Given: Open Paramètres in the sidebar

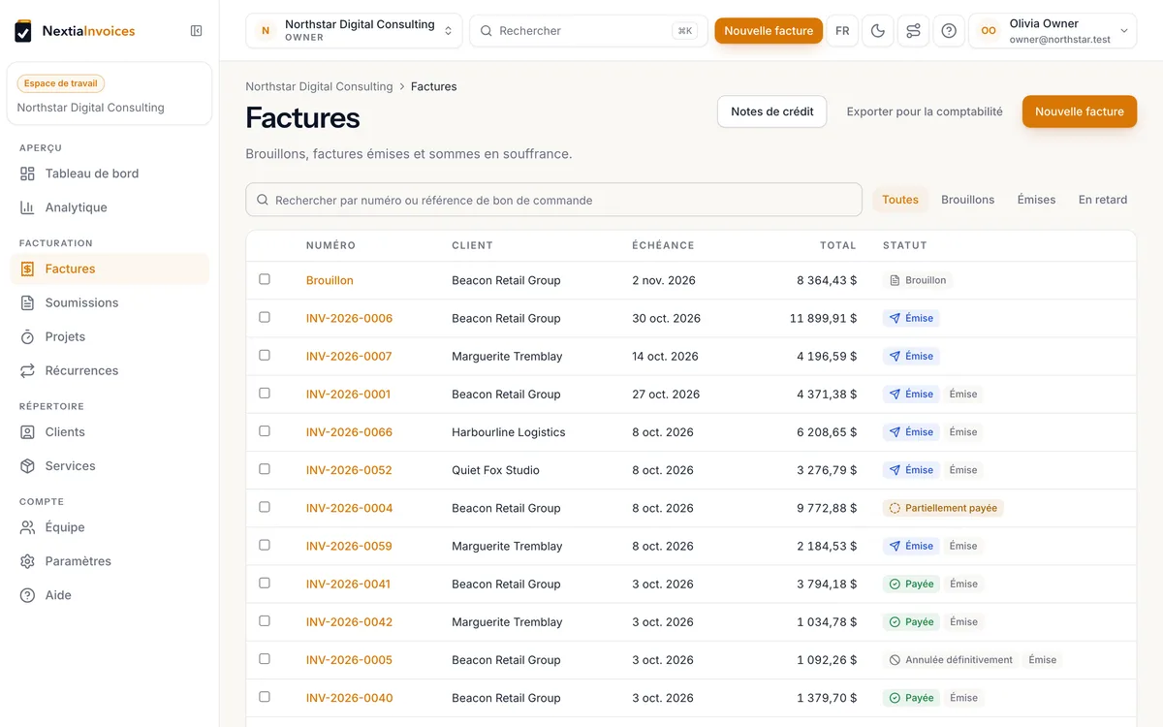Looking at the screenshot, I should tap(110, 561).
